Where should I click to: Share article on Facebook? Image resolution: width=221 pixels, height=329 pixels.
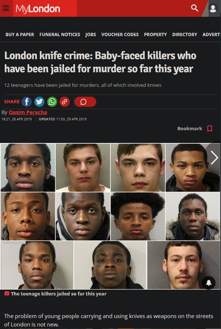coord(27,102)
